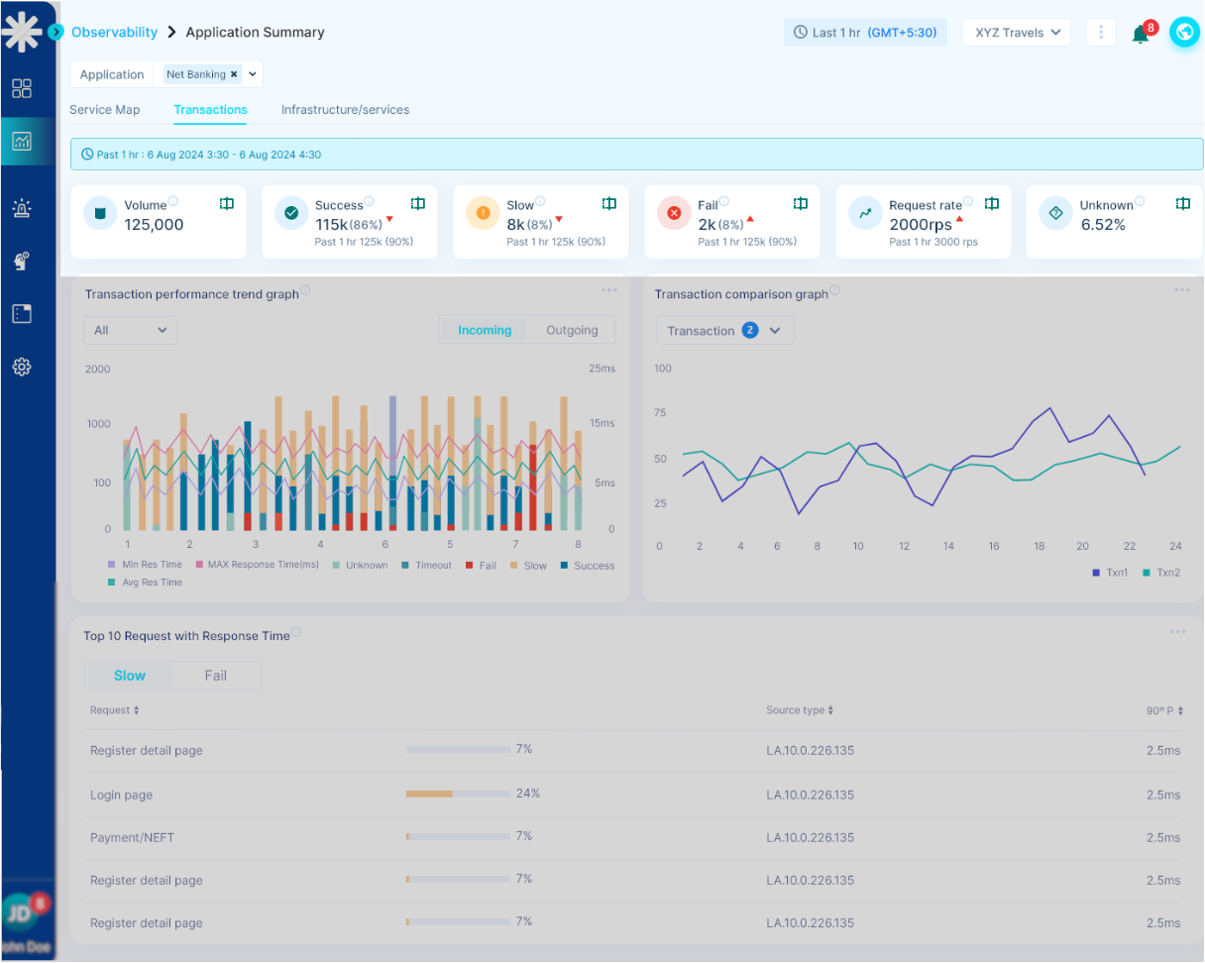Switch to the Service Map tab
This screenshot has width=1205, height=963.
click(104, 110)
